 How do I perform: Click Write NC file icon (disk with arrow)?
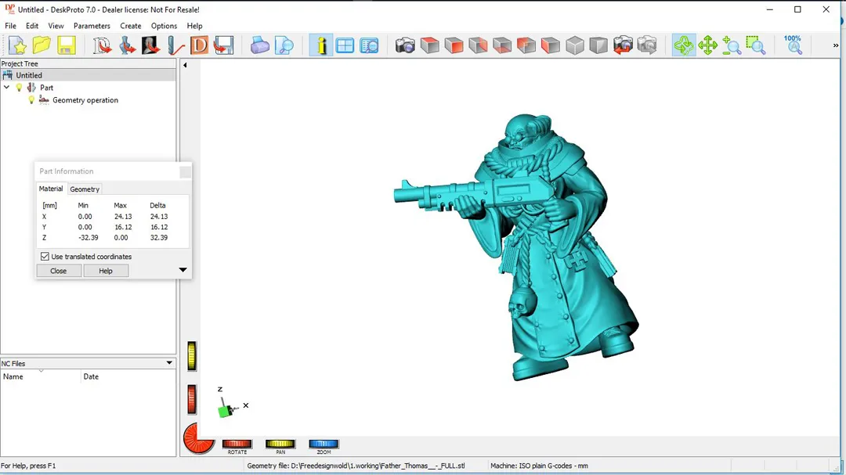tap(223, 46)
